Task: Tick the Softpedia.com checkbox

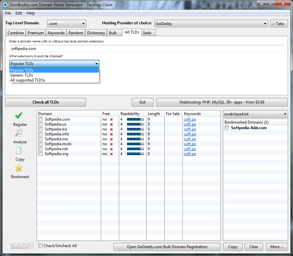Action: coord(40,119)
